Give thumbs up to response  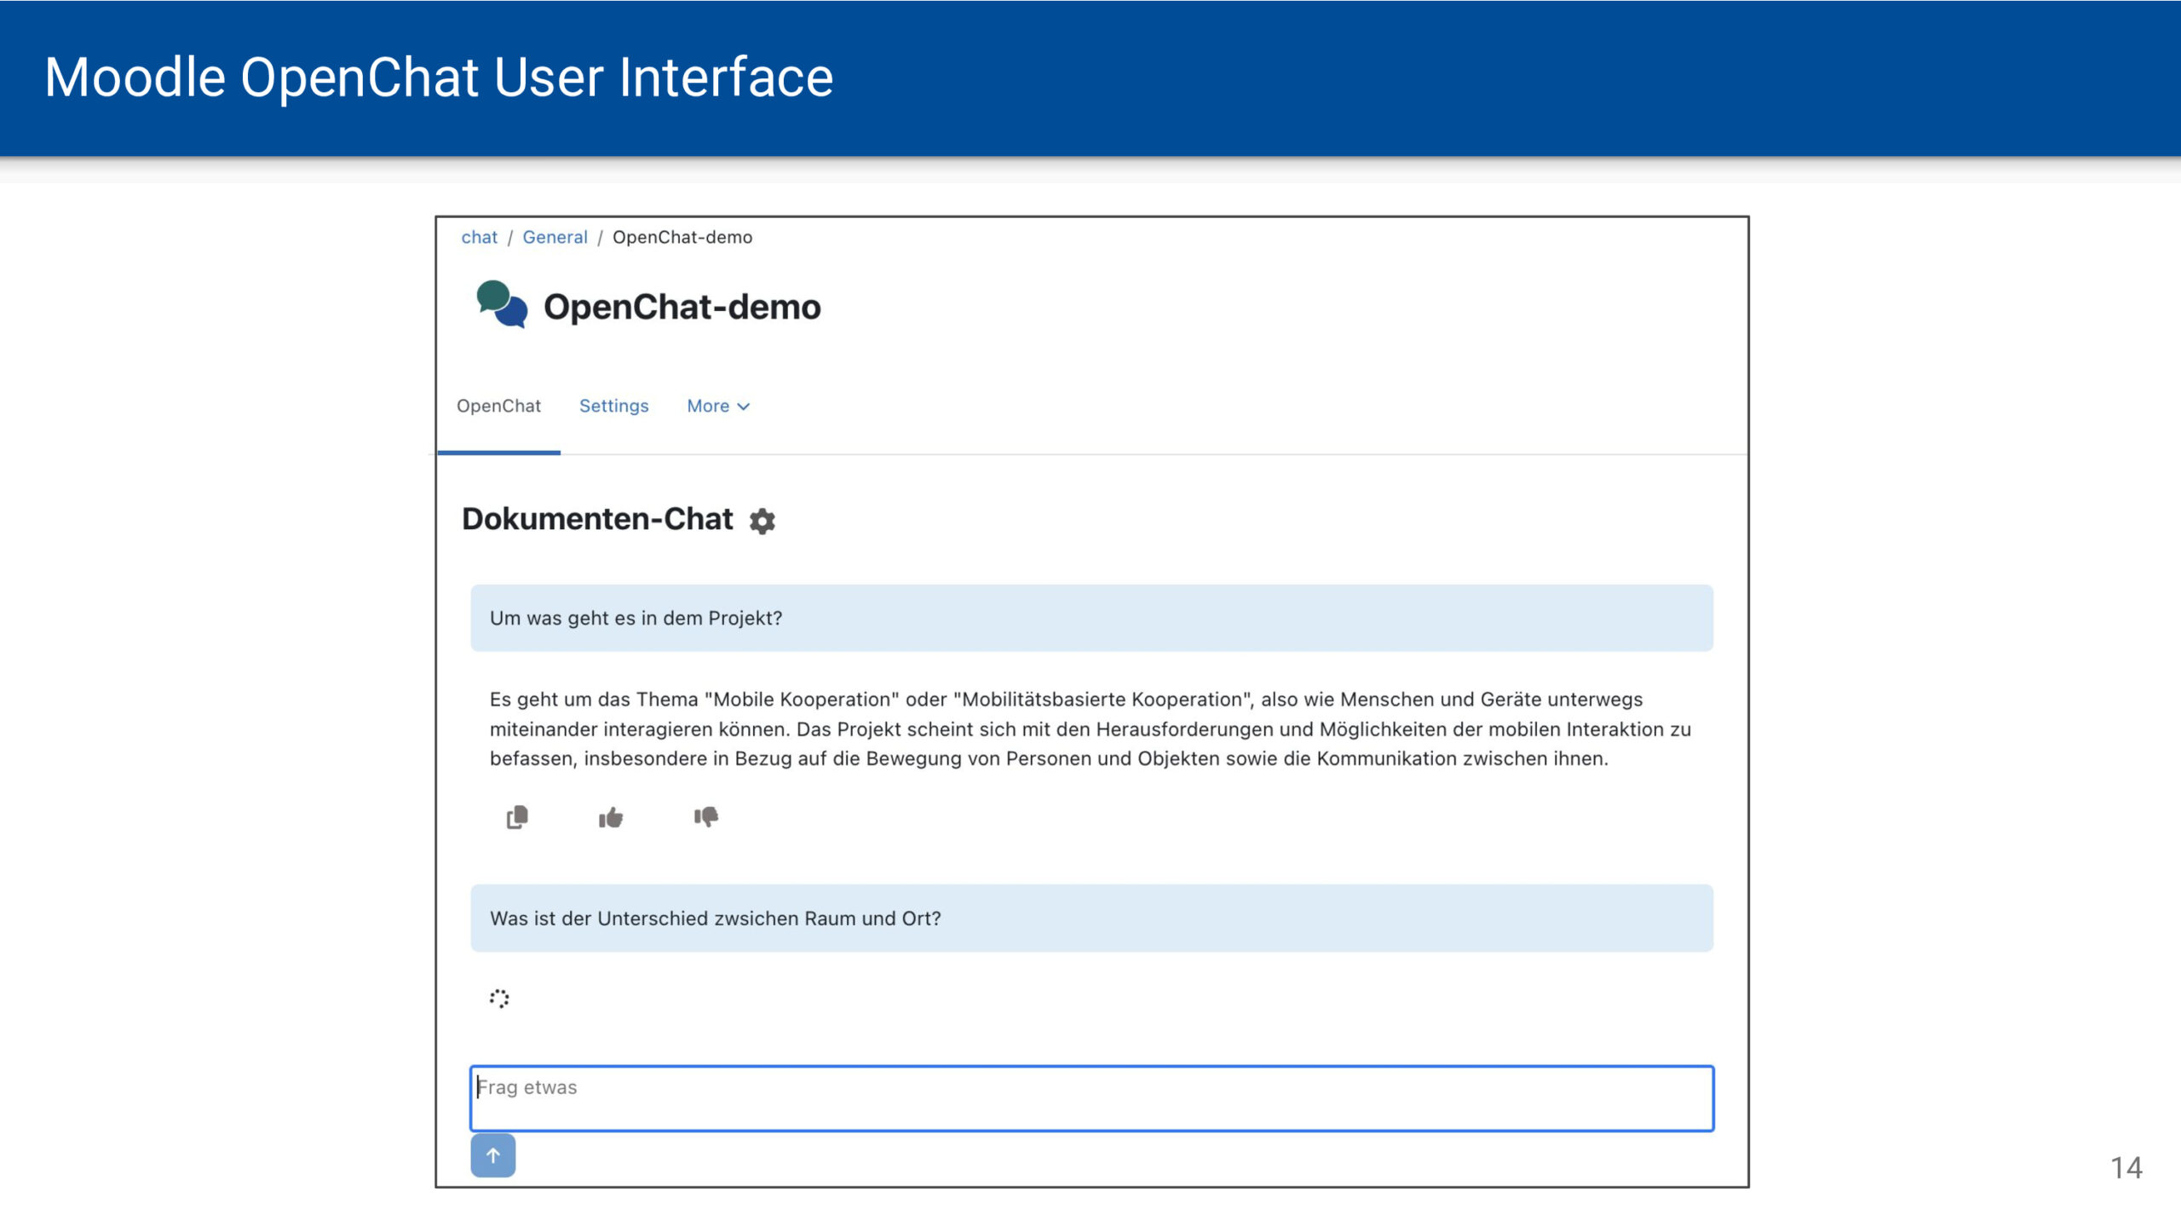pyautogui.click(x=610, y=818)
